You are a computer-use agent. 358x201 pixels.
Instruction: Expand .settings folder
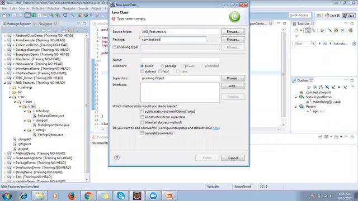10,88
